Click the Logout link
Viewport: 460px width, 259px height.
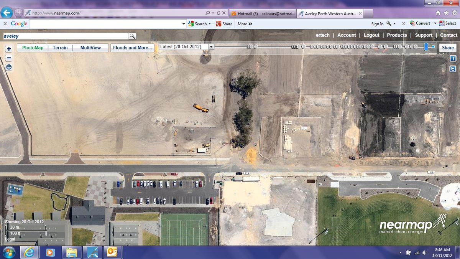click(x=371, y=35)
